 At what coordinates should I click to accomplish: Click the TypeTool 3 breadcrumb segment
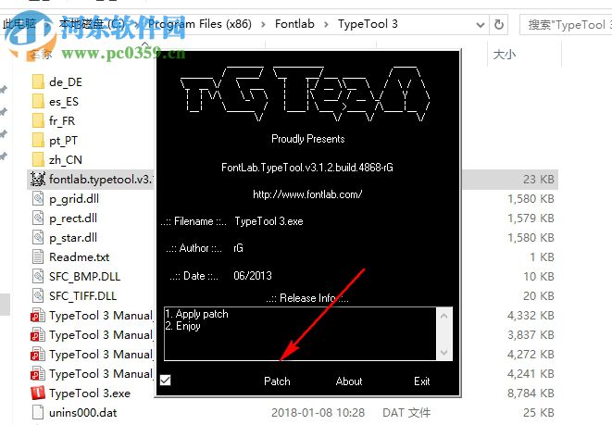click(x=368, y=24)
